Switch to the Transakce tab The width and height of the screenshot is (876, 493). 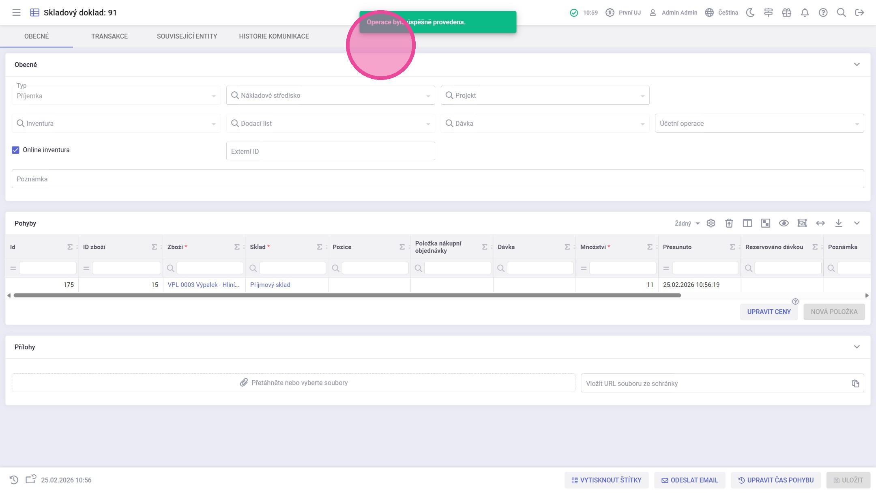click(109, 36)
